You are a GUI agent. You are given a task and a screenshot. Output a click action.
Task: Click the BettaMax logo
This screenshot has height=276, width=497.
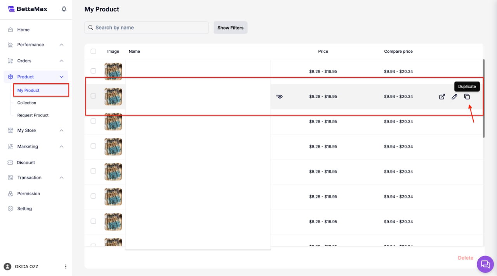coord(28,9)
